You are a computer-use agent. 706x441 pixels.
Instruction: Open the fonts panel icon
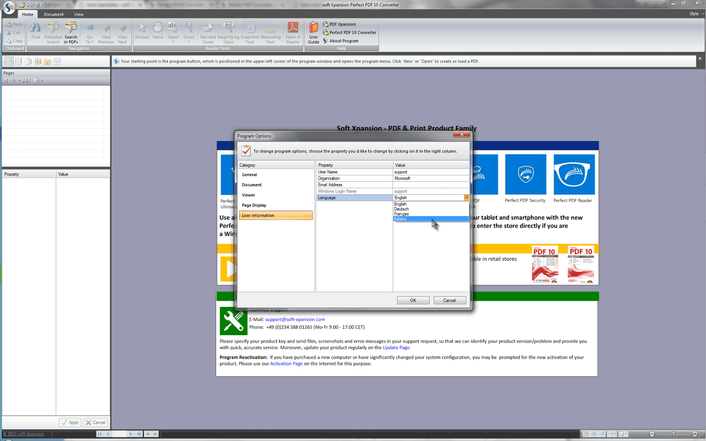pyautogui.click(x=47, y=61)
